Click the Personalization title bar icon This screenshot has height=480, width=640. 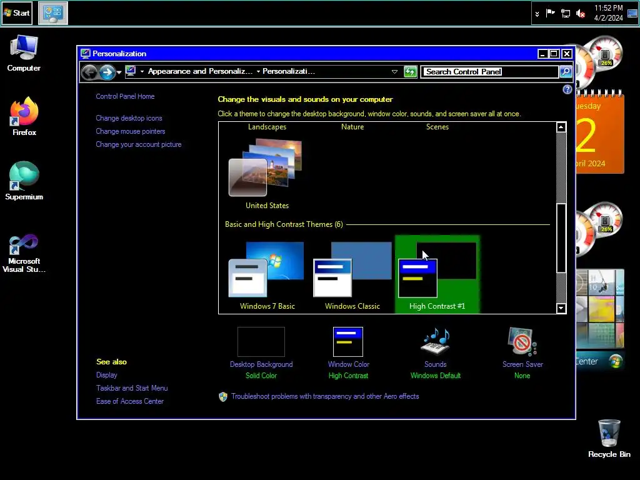[85, 54]
